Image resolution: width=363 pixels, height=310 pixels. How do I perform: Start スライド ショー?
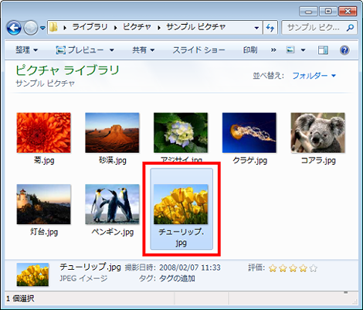198,50
